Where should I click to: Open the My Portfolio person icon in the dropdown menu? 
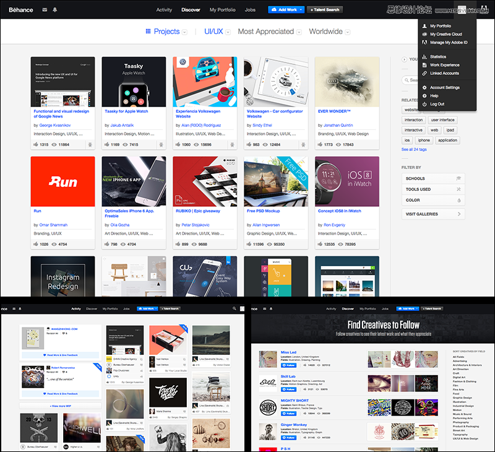click(x=424, y=26)
